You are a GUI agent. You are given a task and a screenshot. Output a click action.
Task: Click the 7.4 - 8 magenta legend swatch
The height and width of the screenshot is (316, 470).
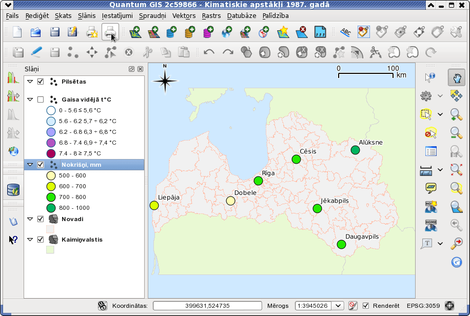[x=51, y=153]
